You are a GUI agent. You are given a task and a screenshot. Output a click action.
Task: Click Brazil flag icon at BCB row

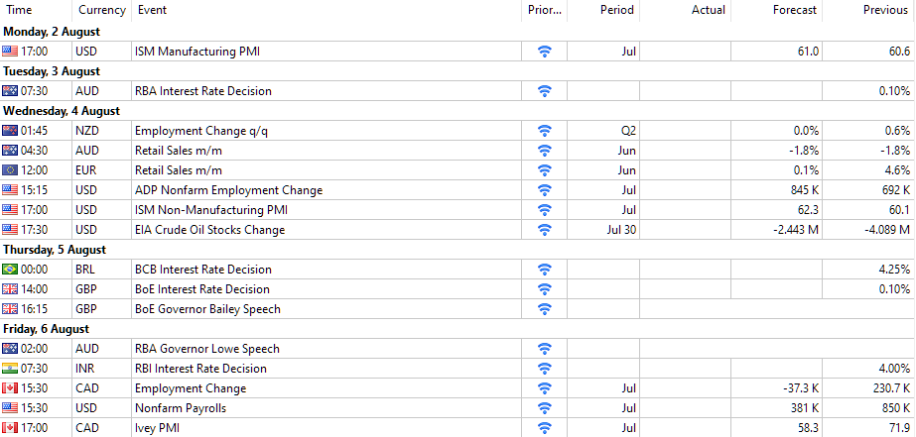click(x=10, y=270)
